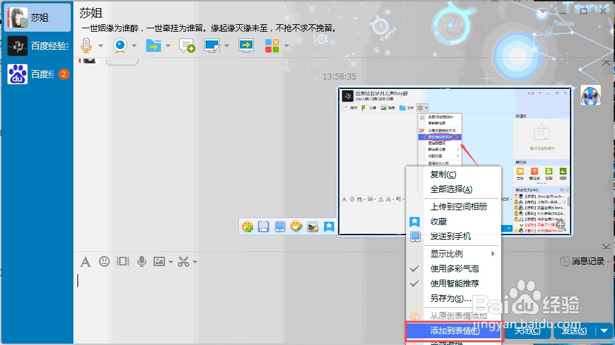Click the favorite star in floating toolbar
The image size is (615, 345).
tap(329, 226)
